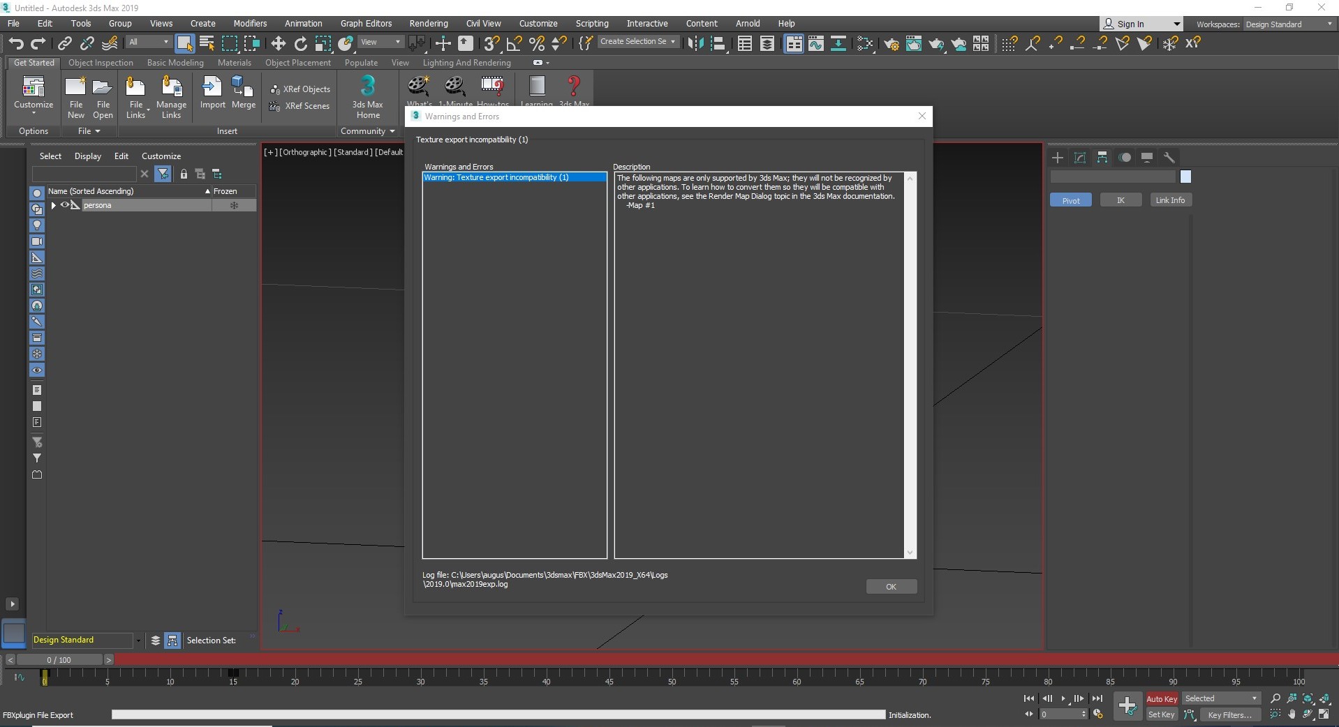Choose the Select and Rotate tool
Image resolution: width=1339 pixels, height=727 pixels.
coord(300,43)
